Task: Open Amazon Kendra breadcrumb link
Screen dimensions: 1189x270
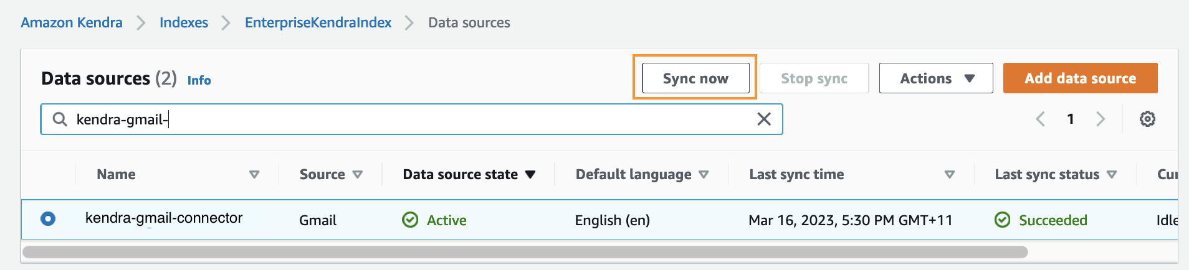Action: (x=72, y=23)
